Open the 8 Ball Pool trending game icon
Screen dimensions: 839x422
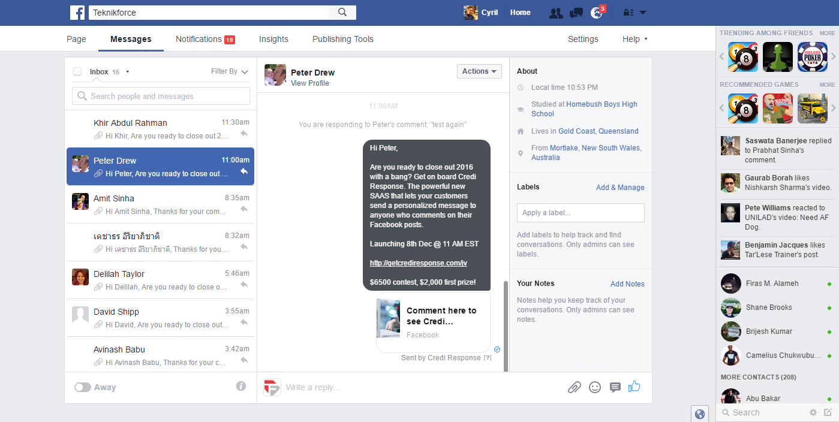click(x=743, y=57)
